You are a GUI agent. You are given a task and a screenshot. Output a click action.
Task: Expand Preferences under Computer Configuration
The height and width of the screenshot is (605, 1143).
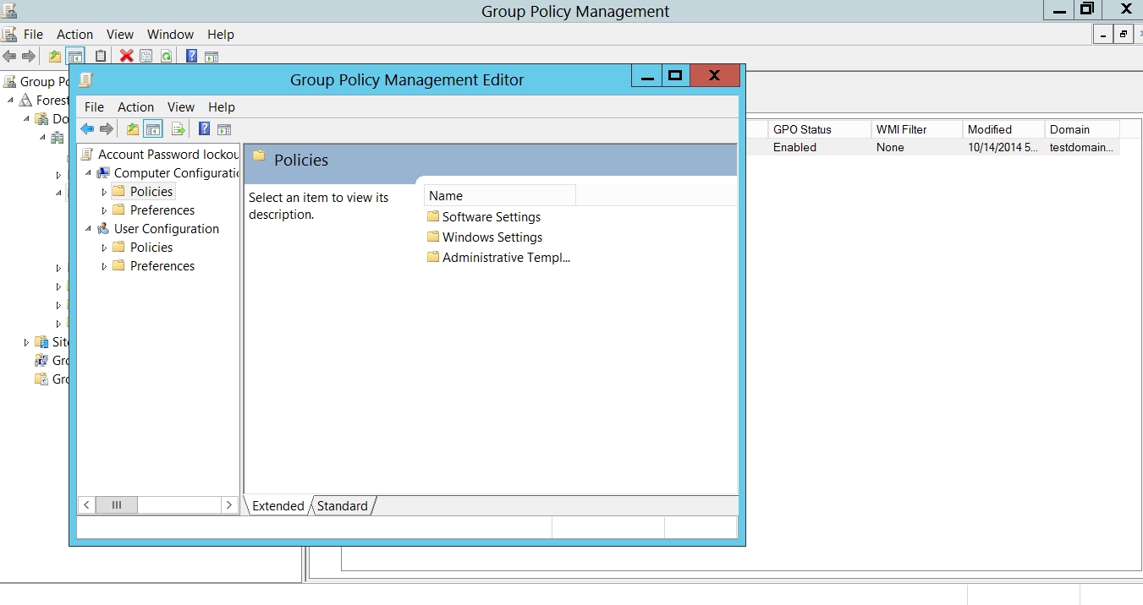pos(105,210)
